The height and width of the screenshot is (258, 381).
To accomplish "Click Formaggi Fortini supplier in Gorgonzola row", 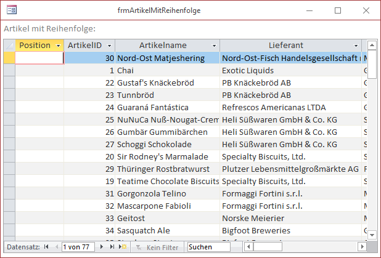I will point(290,194).
